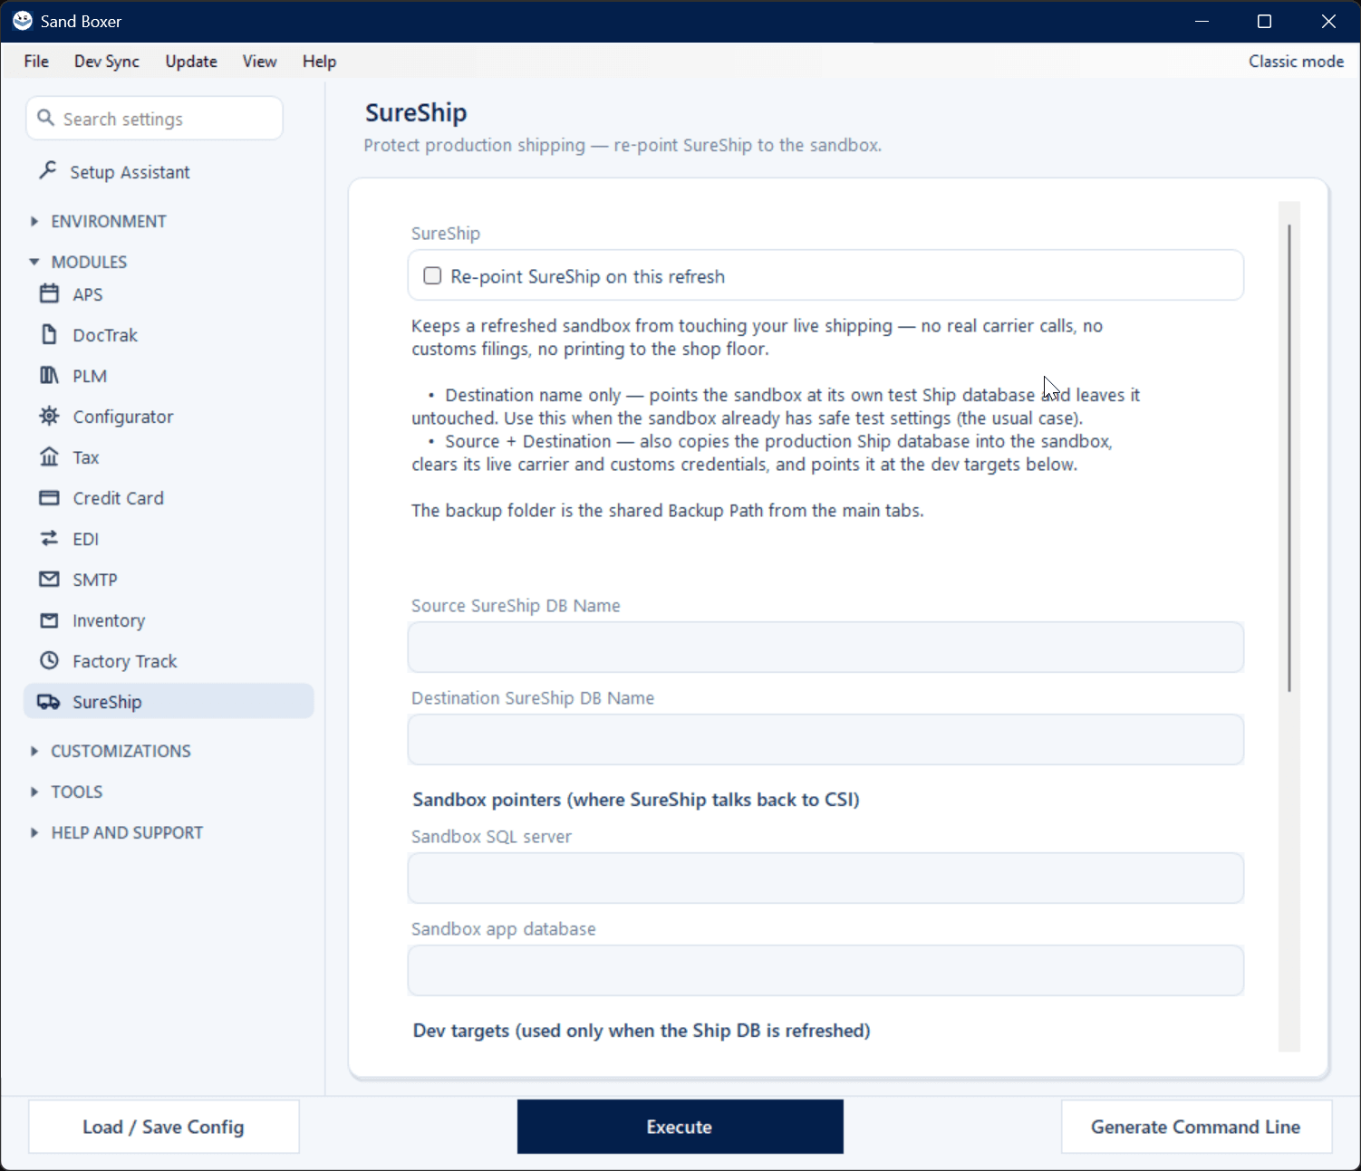
Task: Select the Configurator gear icon
Action: [49, 416]
